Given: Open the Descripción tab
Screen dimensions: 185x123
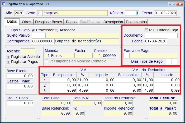Looking at the screenshot, I should click(113, 22).
